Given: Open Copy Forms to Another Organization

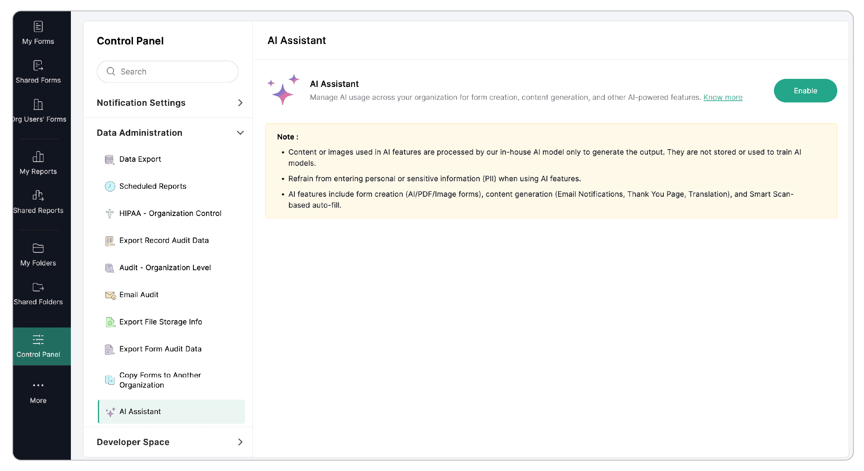Looking at the screenshot, I should pos(160,380).
